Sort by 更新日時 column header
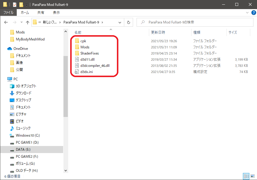Screen dimensions: 257x180 click(158, 33)
